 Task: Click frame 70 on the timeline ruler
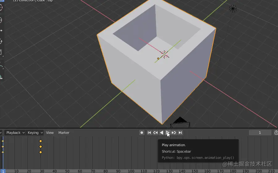point(93,171)
